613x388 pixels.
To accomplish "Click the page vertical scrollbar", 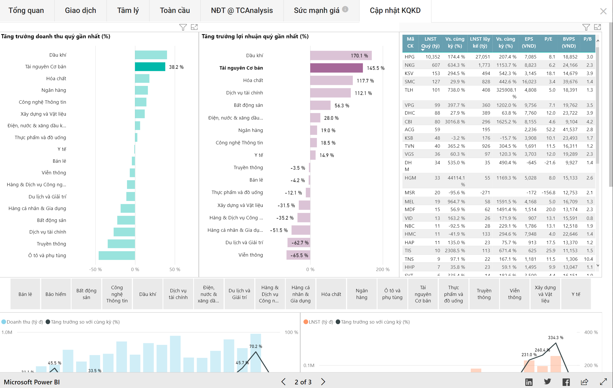I will point(611,105).
